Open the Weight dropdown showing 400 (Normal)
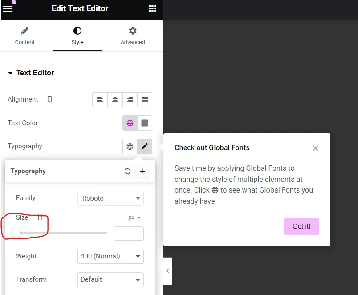Viewport: 358px width, 295px height. coord(110,256)
